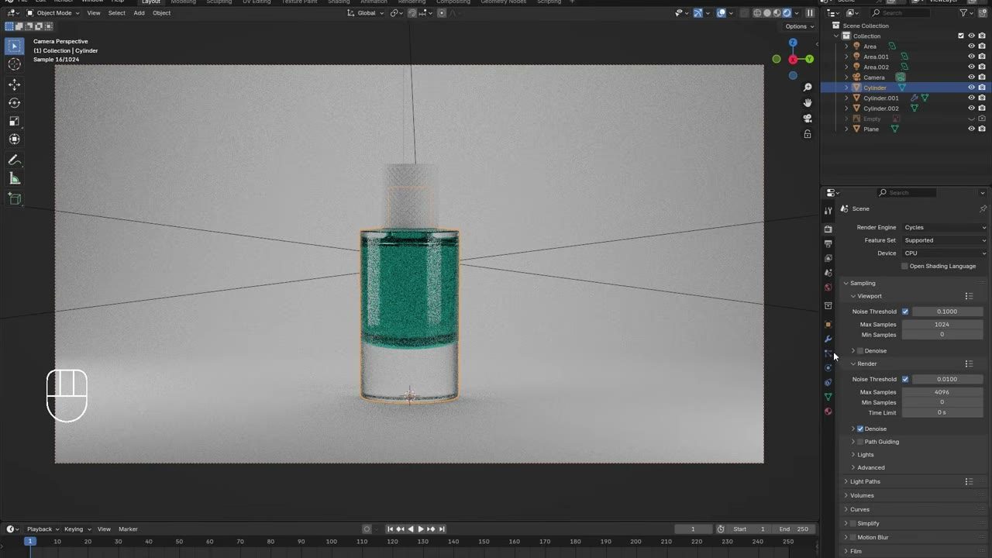992x558 pixels.
Task: Click the red X axis on navigation gizmo
Action: coord(793,60)
